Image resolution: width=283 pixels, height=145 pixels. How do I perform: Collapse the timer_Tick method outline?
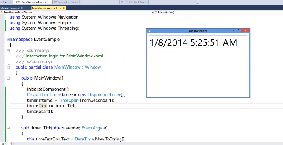pos(8,128)
